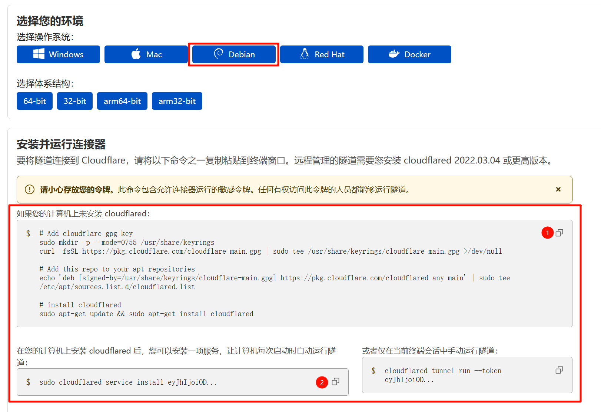Click badge 2 beside the service install command
Image resolution: width=601 pixels, height=412 pixels.
tap(322, 382)
